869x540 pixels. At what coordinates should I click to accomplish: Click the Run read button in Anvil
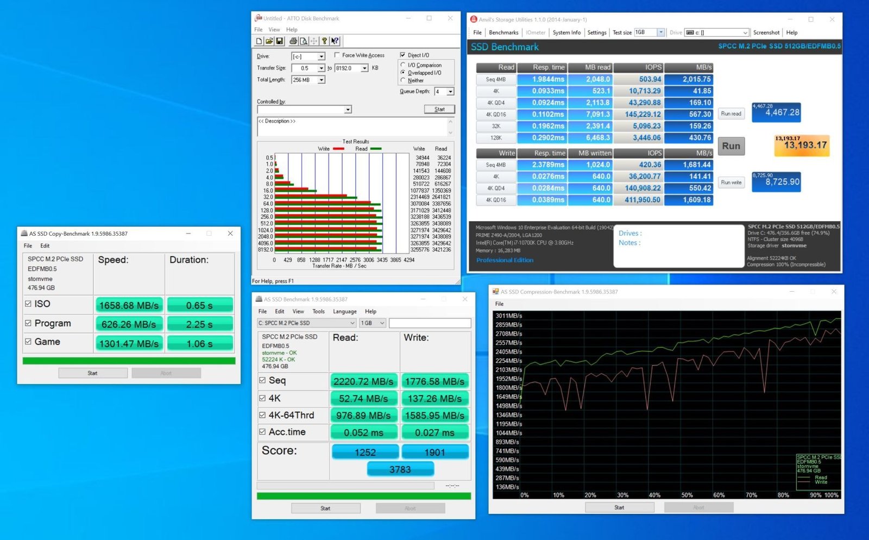731,114
